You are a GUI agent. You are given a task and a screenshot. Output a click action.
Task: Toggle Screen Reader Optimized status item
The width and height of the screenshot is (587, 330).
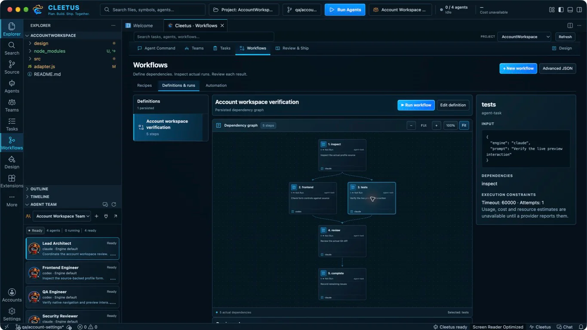click(498, 327)
